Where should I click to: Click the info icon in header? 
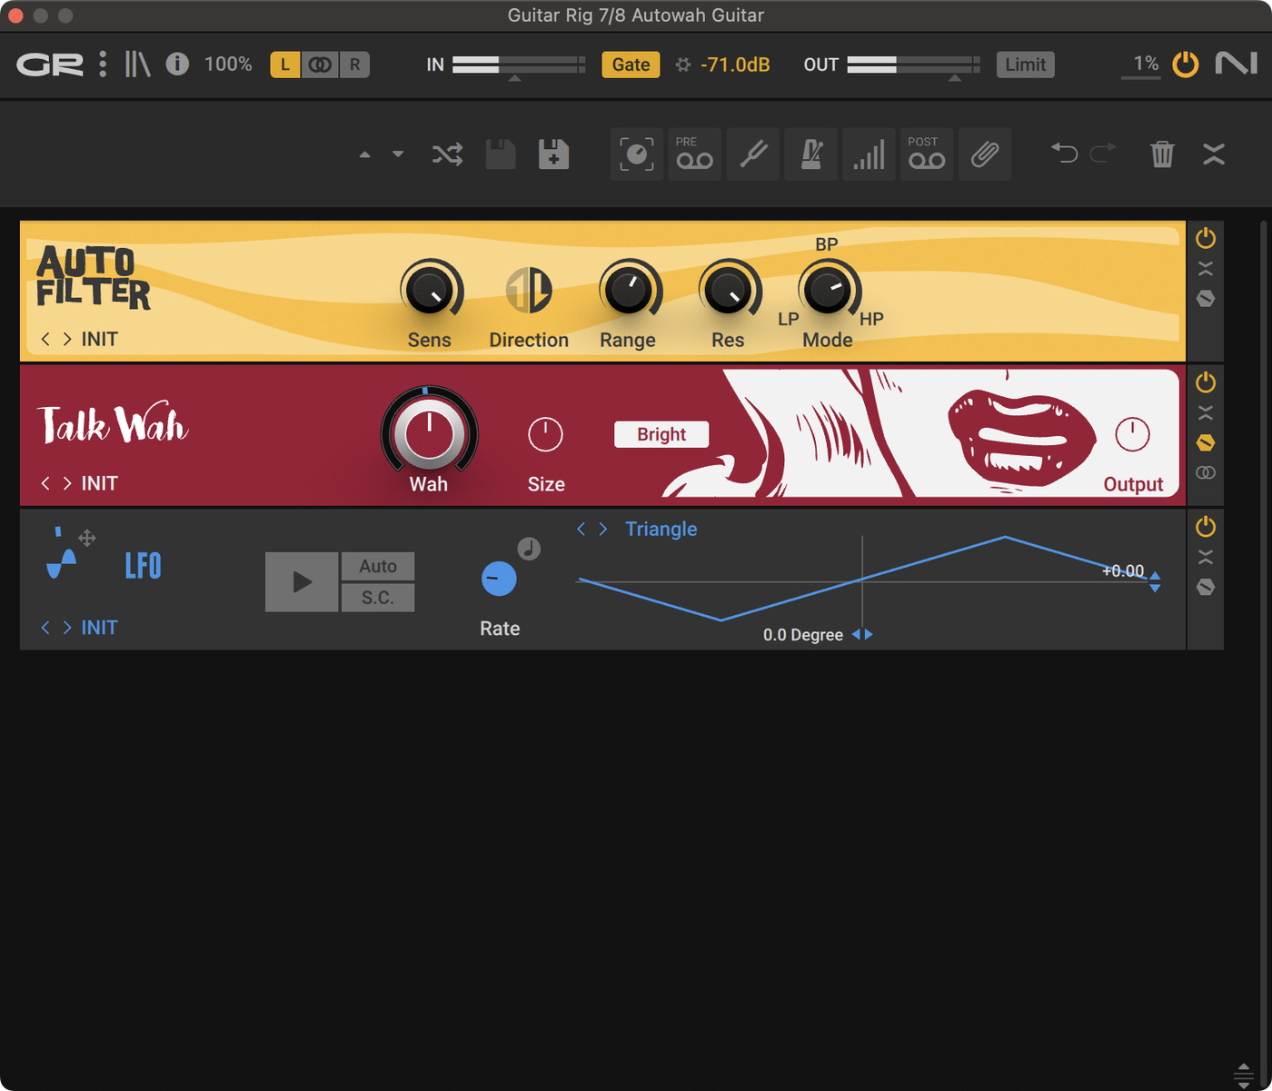pos(177,64)
